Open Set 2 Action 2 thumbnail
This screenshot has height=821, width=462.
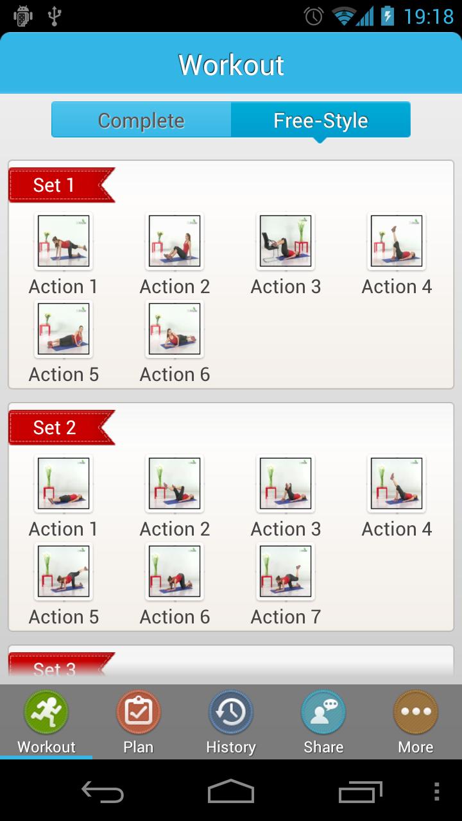click(x=175, y=484)
